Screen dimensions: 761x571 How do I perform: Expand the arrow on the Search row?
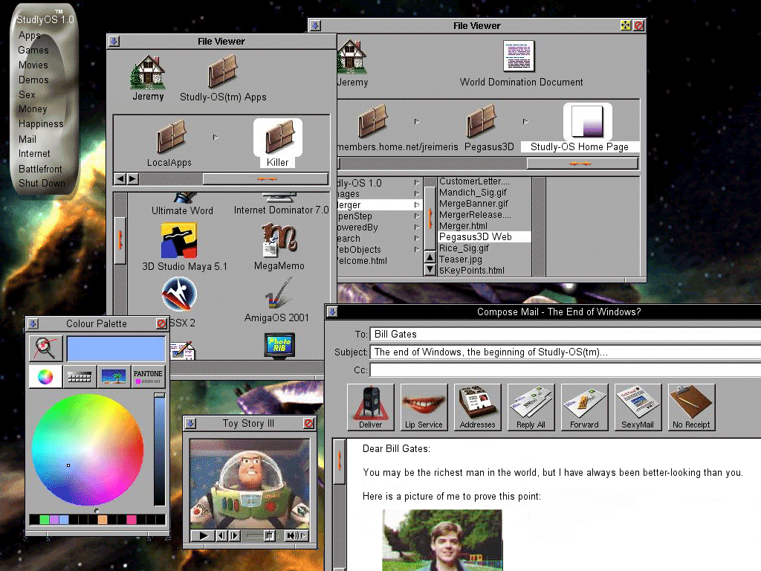pos(417,239)
